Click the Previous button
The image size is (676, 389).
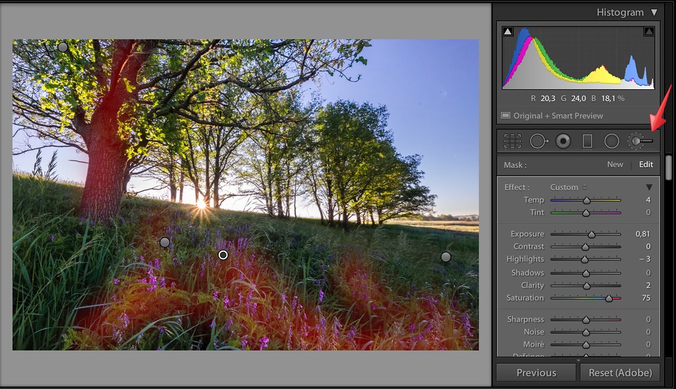point(536,372)
